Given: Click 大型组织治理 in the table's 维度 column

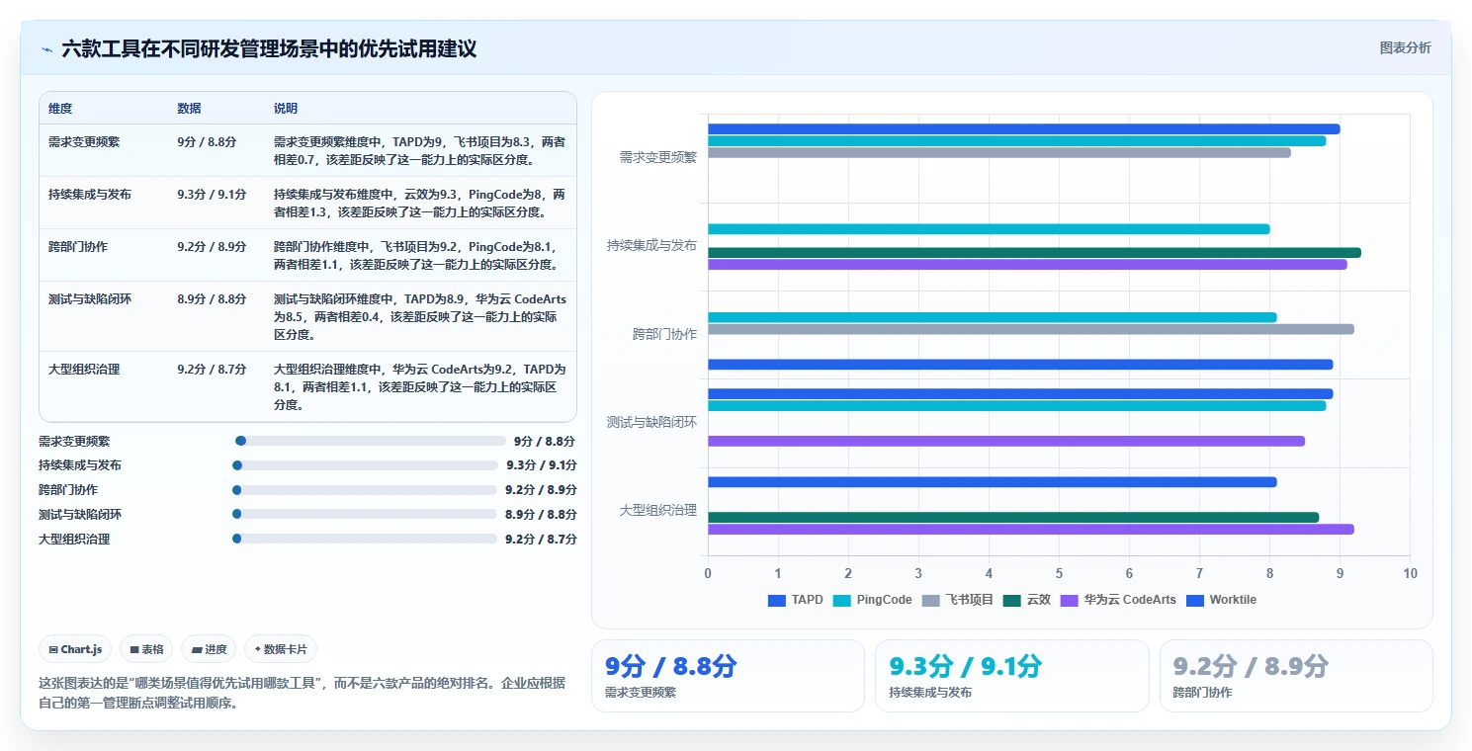Looking at the screenshot, I should [84, 370].
